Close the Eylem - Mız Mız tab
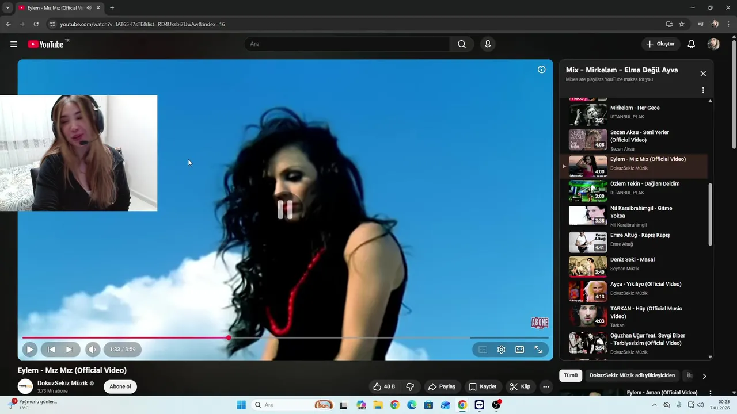 coord(98,8)
